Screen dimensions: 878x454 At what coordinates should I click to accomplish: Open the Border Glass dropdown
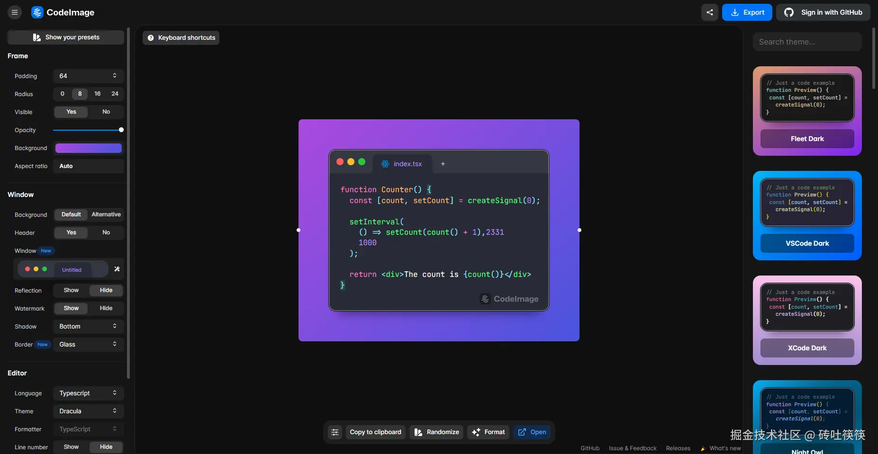pyautogui.click(x=88, y=345)
